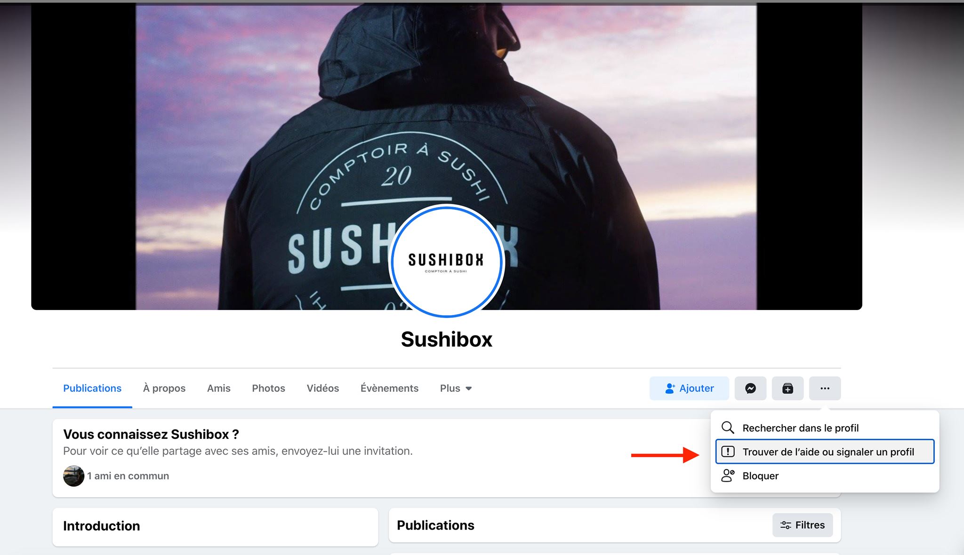
Task: Click the Publications section heading
Action: point(435,525)
